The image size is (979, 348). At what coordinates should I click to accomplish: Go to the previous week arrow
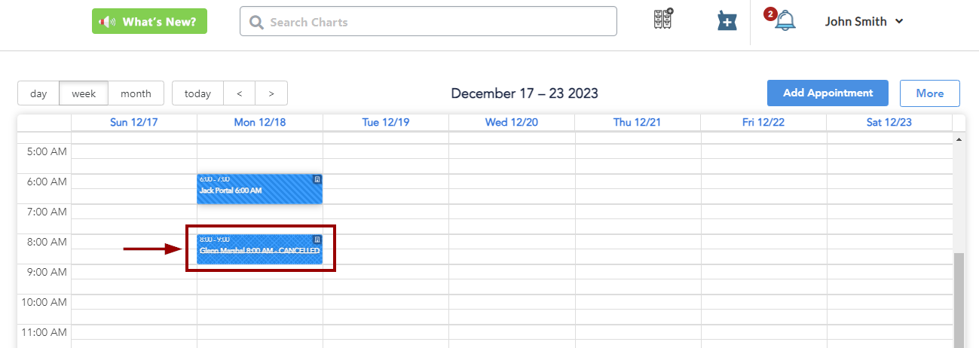point(240,93)
